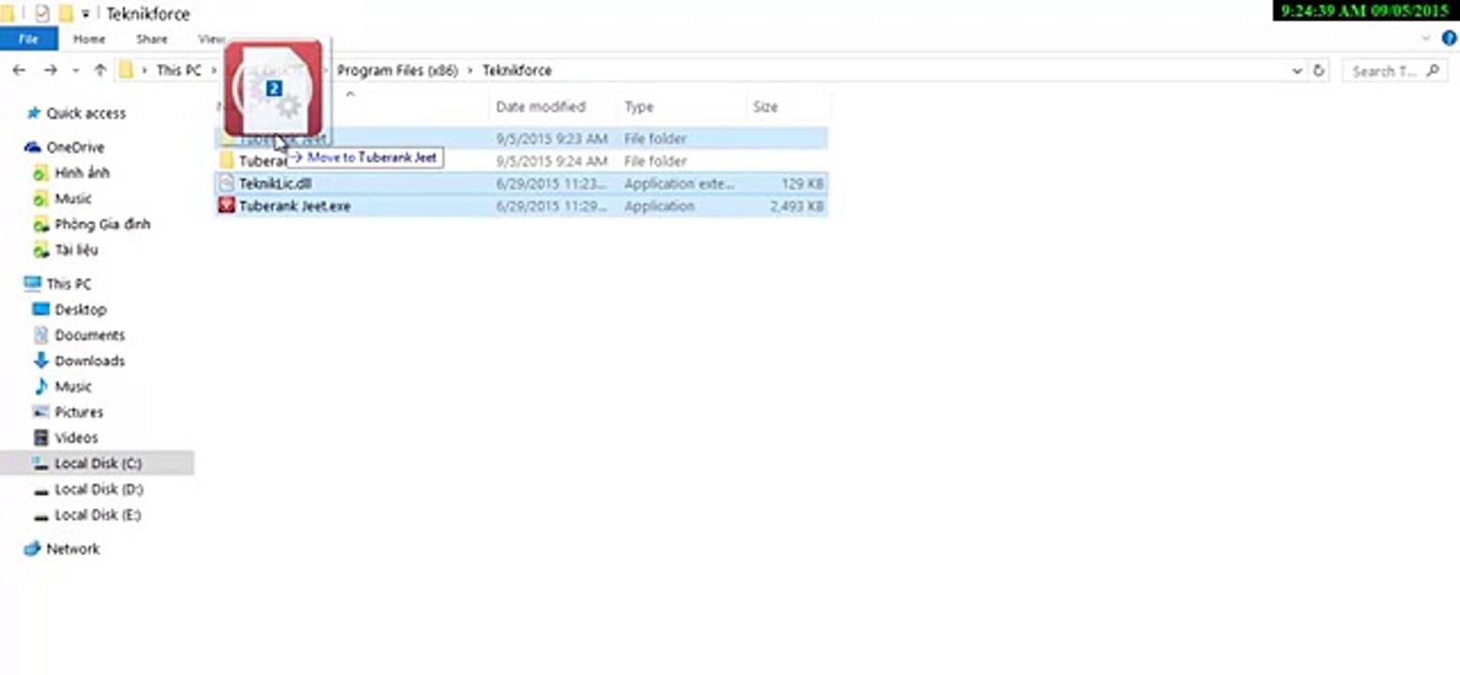This screenshot has height=675, width=1460.
Task: Expand the ribbon with the chevron
Action: (1426, 39)
